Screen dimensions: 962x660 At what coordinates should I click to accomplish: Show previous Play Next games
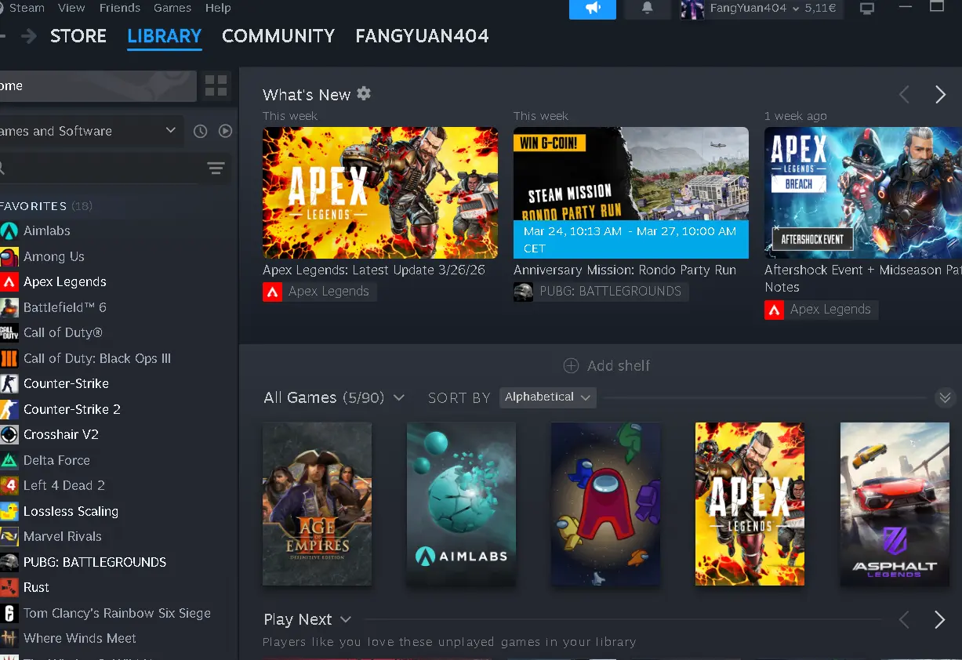(904, 620)
